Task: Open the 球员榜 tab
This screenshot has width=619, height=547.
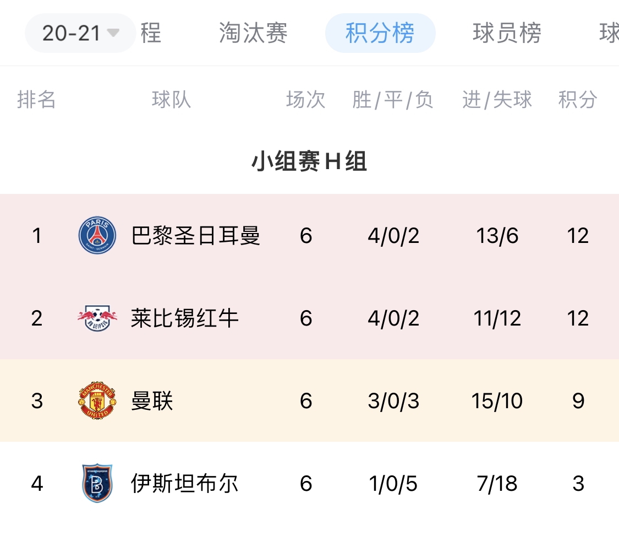Action: (507, 33)
